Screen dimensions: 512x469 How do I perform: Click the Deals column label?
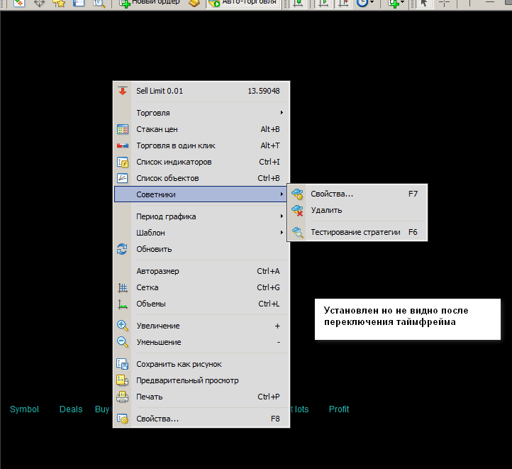[71, 409]
